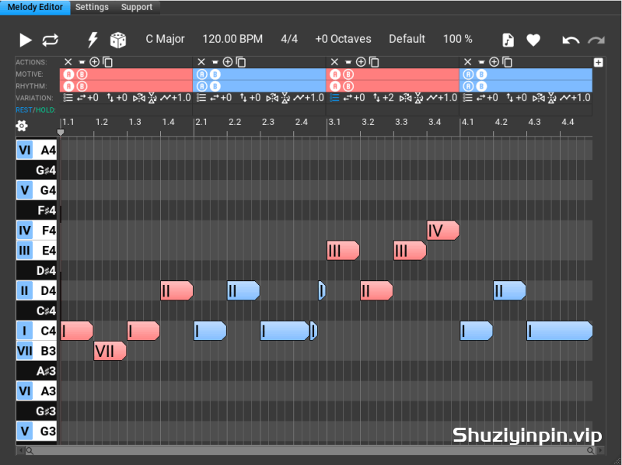Add a new bar with plus icon
Screen dimensions: 622x465
(598, 62)
